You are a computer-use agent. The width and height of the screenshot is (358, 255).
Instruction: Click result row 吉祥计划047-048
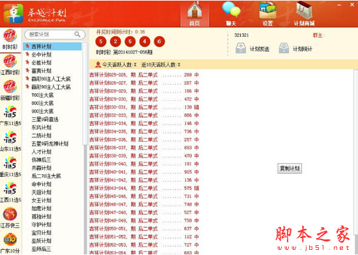point(144,213)
